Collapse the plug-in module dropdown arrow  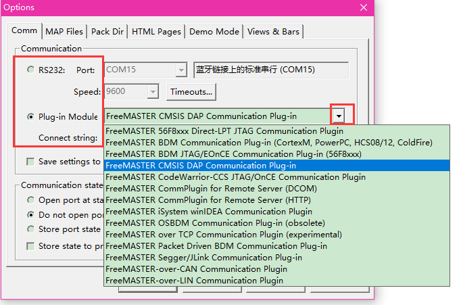[339, 116]
